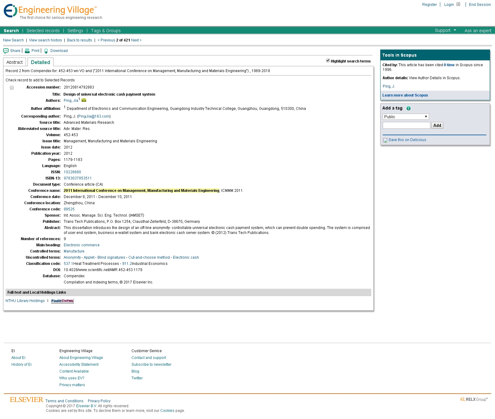The height and width of the screenshot is (419, 495).
Task: Go to the Previous record
Action: tap(106, 40)
